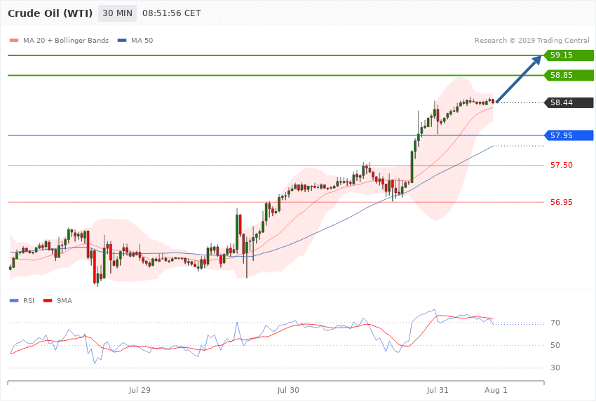Click the 9MA red legend swatch

(x=48, y=301)
